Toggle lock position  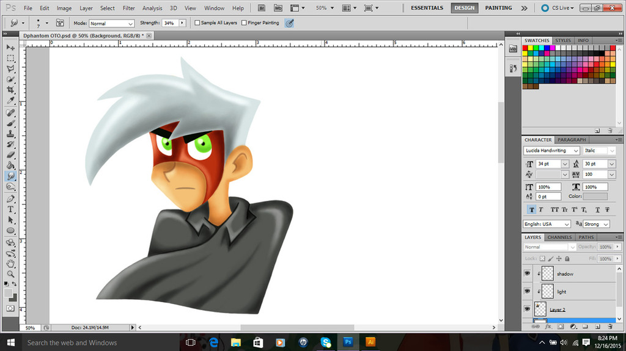559,258
